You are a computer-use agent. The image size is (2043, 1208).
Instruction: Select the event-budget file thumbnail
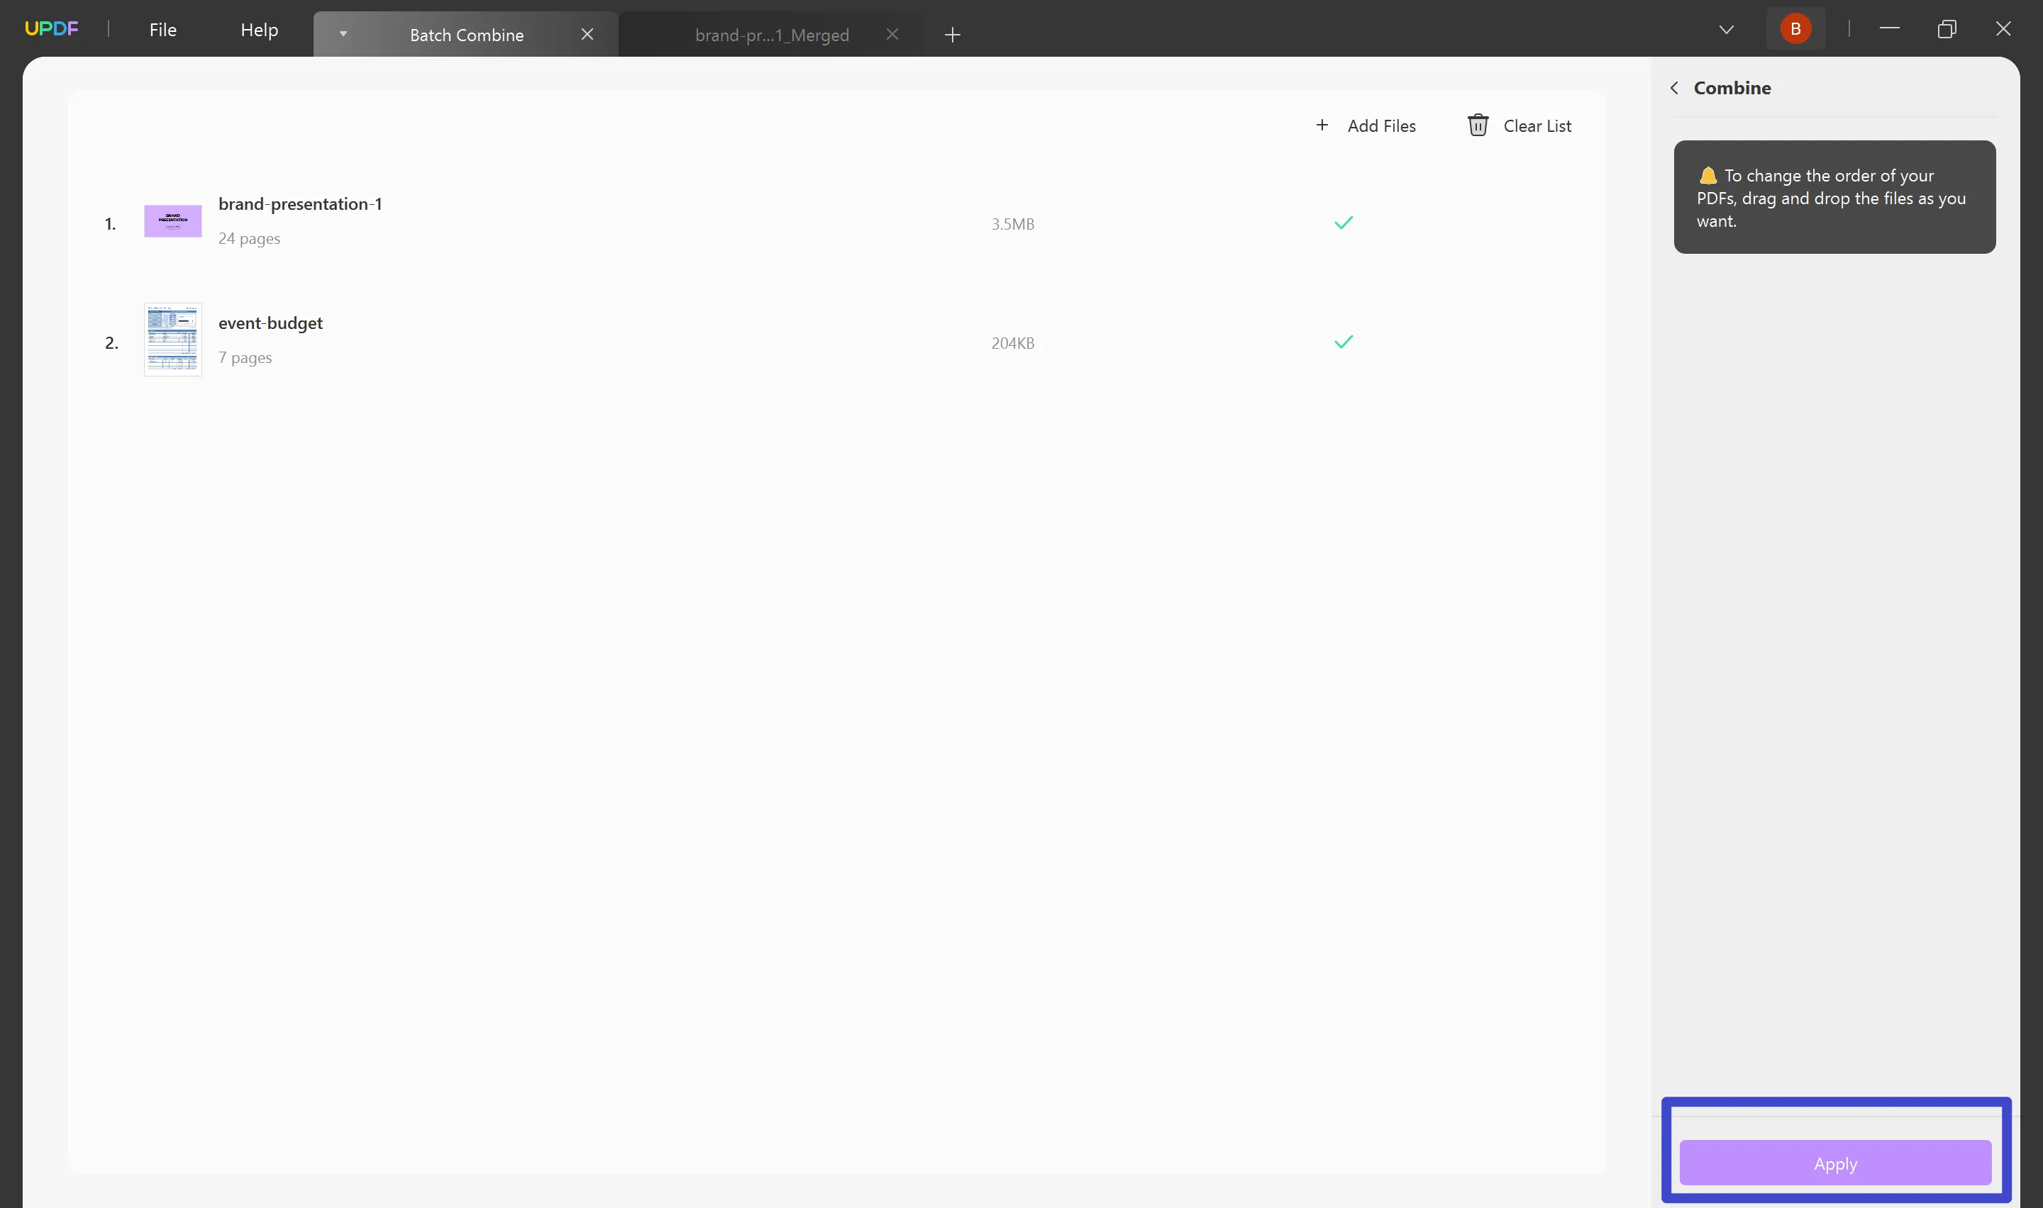click(172, 340)
